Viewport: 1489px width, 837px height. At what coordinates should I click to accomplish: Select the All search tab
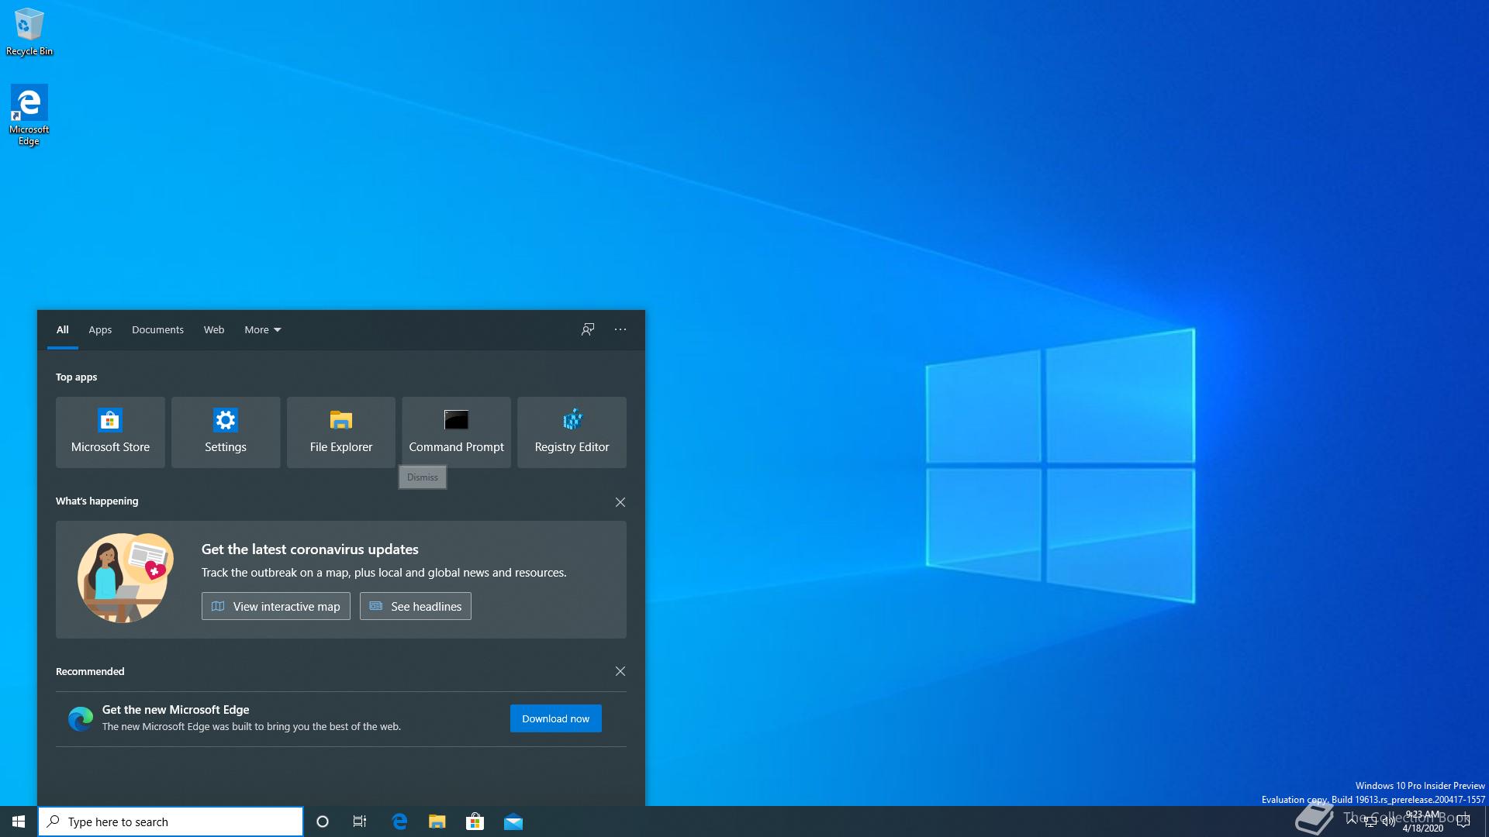coord(63,329)
